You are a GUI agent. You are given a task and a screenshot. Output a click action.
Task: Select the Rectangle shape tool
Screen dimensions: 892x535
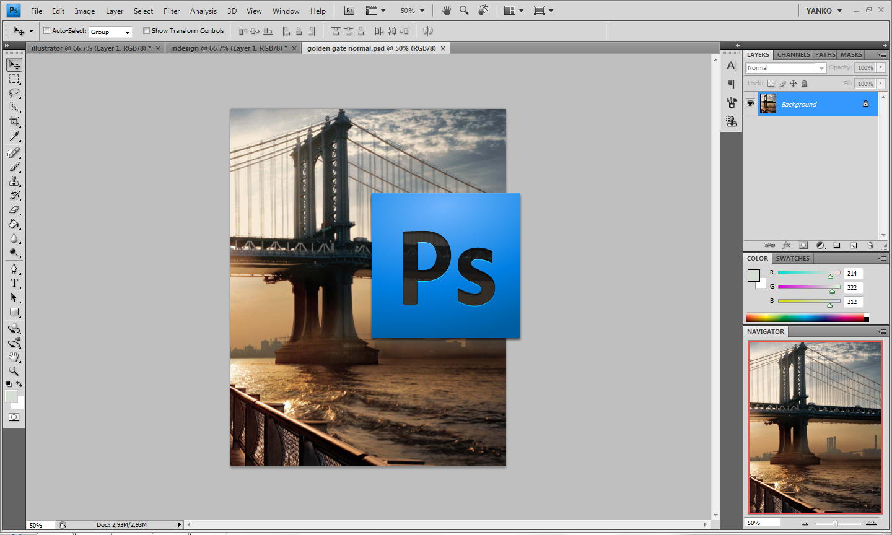point(14,312)
